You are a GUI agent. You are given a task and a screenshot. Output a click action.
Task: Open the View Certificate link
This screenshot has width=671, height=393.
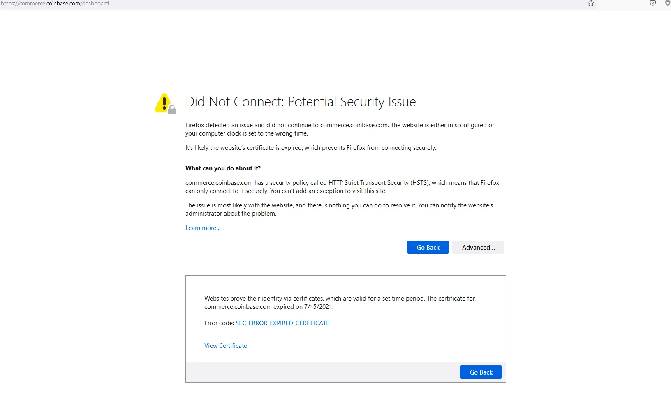(226, 346)
